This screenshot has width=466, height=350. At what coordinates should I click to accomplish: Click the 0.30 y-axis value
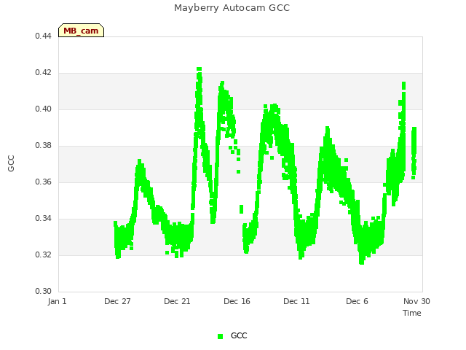coord(44,291)
